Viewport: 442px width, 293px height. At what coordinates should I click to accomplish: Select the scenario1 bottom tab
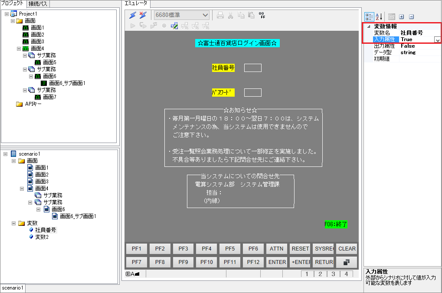[13, 288]
